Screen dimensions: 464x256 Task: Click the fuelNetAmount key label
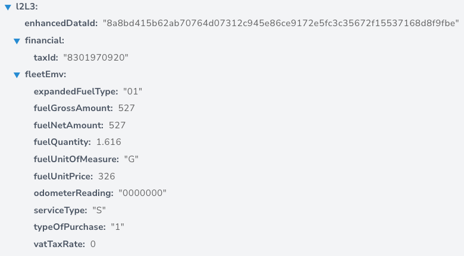[68, 125]
